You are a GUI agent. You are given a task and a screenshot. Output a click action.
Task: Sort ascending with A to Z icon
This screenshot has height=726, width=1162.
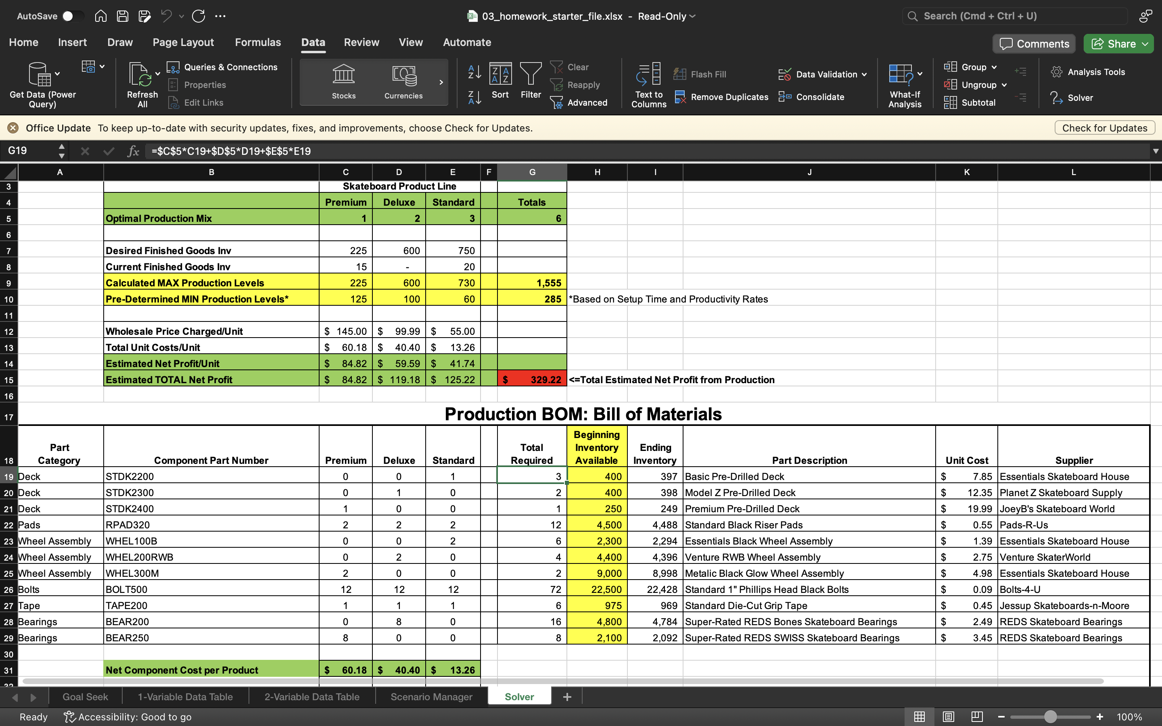[x=474, y=72]
